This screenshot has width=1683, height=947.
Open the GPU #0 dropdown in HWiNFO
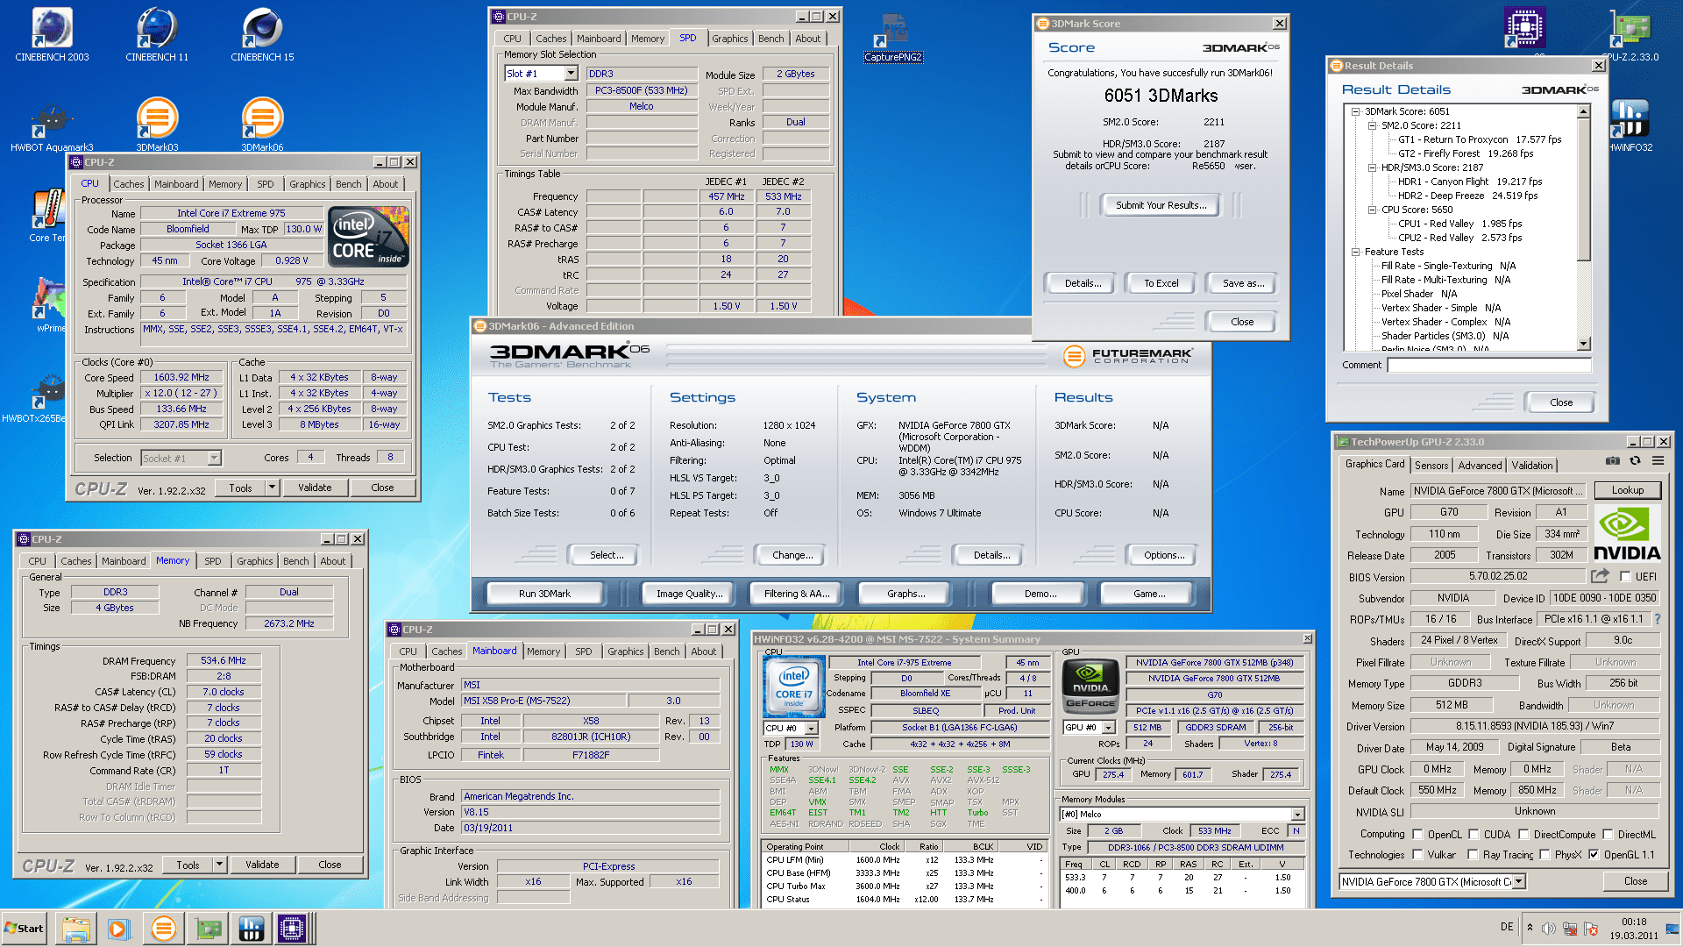(x=1109, y=728)
